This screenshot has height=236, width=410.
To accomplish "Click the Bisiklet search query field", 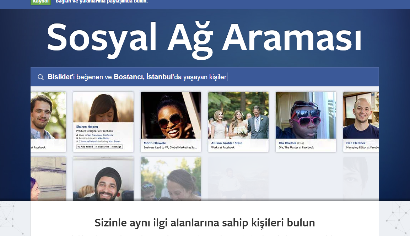I will tap(205, 77).
